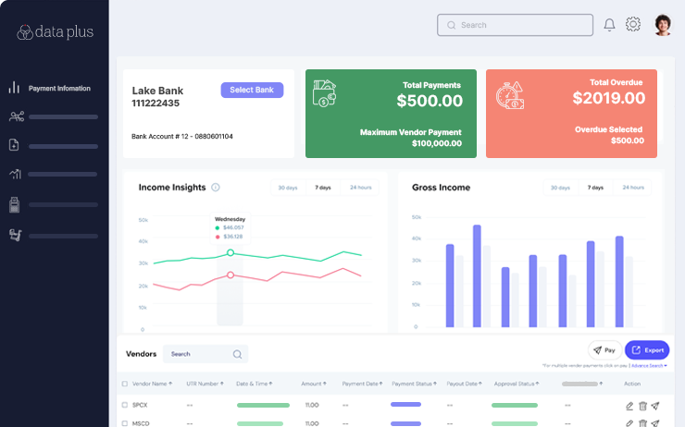Expand the Advance Search dropdown
Image resolution: width=685 pixels, height=427 pixels.
pos(649,365)
